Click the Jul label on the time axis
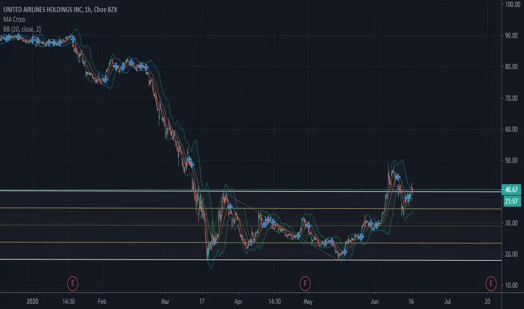This screenshot has height=309, width=524. (x=448, y=301)
